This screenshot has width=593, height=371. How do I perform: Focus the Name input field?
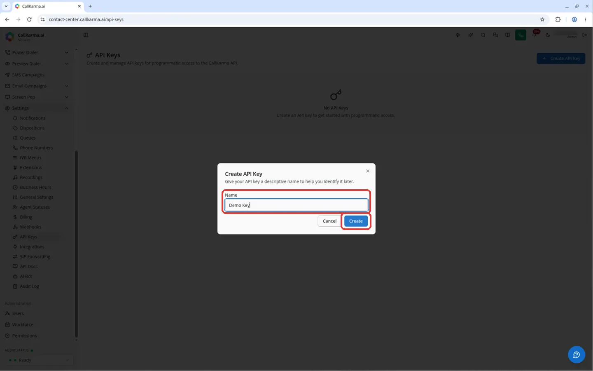pos(296,205)
